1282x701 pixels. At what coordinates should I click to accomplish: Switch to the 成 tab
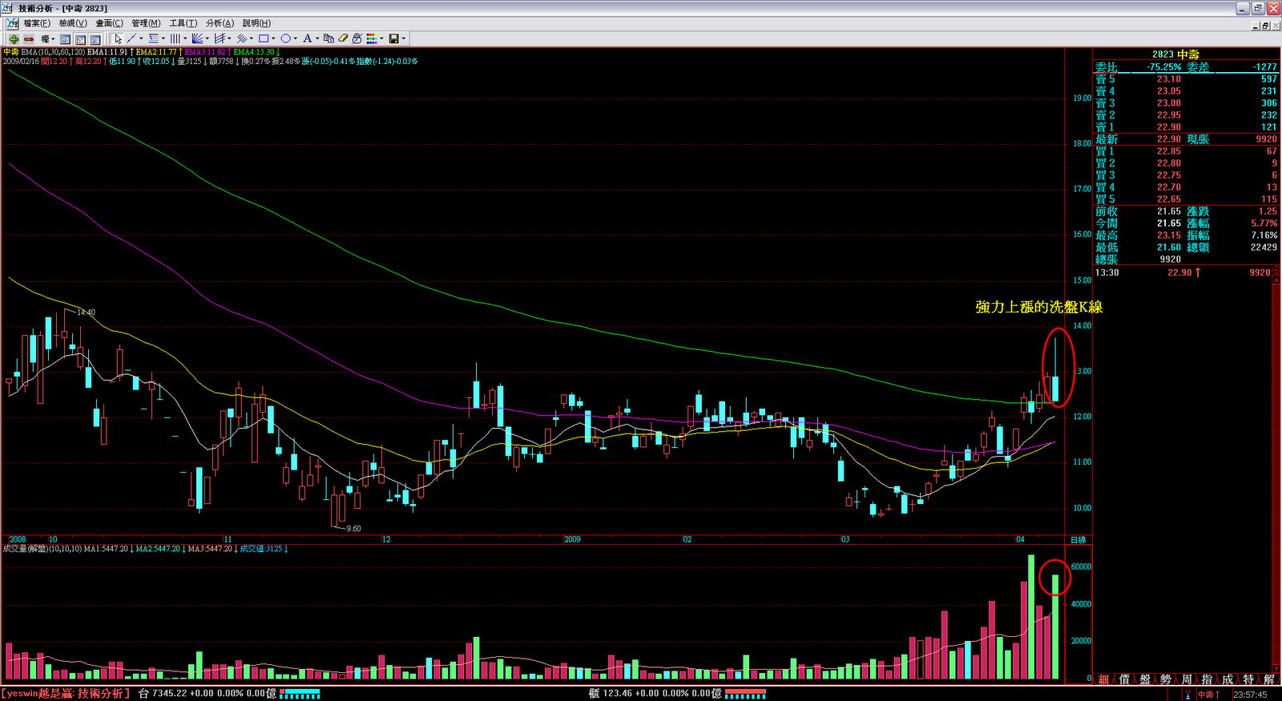pos(1228,679)
